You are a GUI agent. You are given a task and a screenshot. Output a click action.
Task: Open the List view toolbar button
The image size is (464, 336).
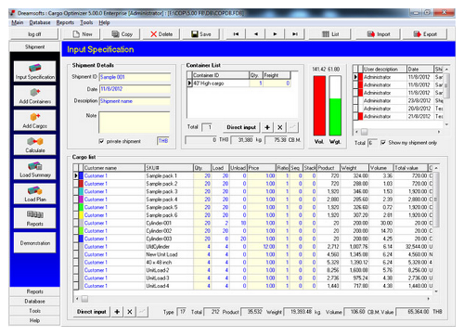[x=330, y=34]
